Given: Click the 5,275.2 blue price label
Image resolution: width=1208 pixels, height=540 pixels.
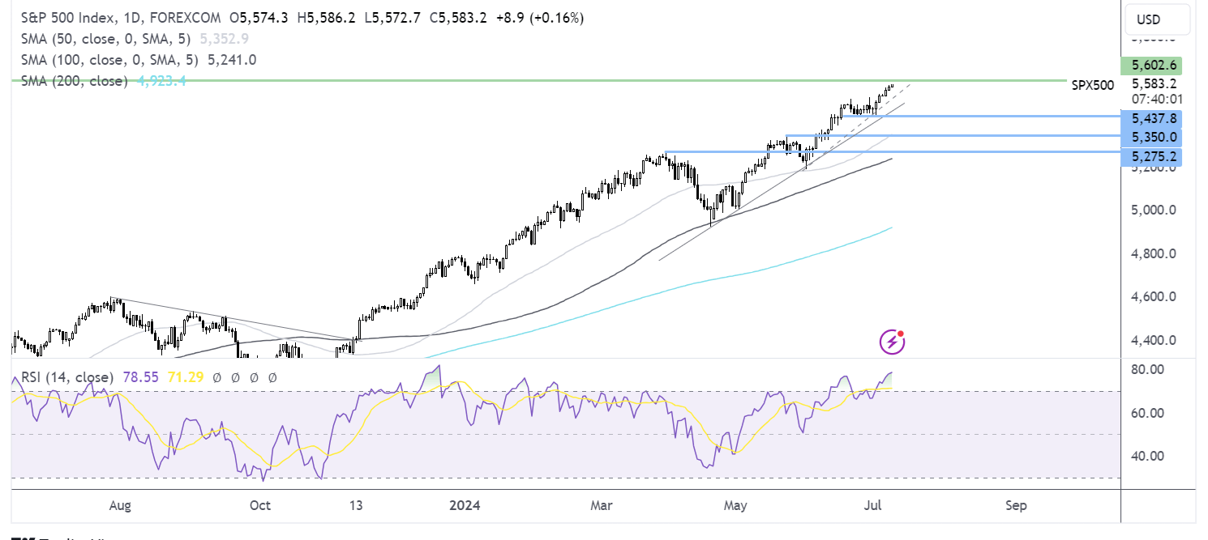Looking at the screenshot, I should point(1150,156).
